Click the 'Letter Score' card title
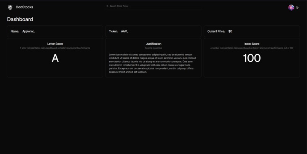This screenshot has height=154, width=307. (x=55, y=44)
